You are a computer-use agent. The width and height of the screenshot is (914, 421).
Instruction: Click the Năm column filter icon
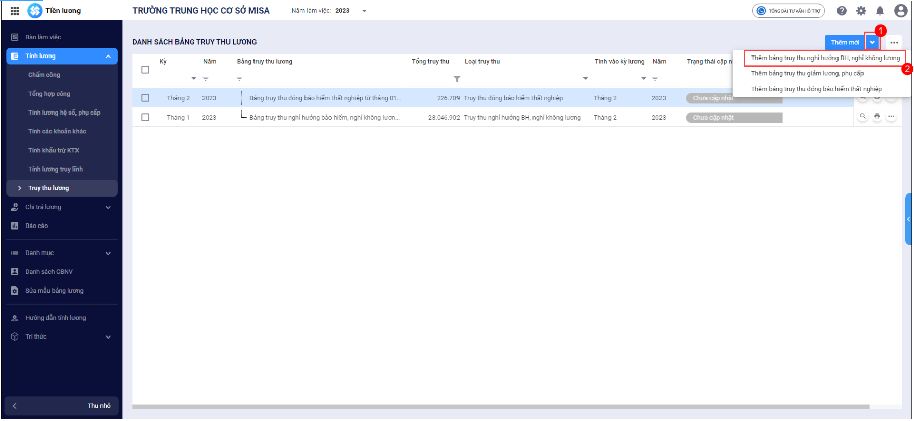(x=206, y=79)
